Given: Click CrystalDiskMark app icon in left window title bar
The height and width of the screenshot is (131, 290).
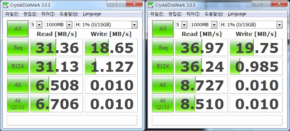Looking at the screenshot, I should [6, 5].
